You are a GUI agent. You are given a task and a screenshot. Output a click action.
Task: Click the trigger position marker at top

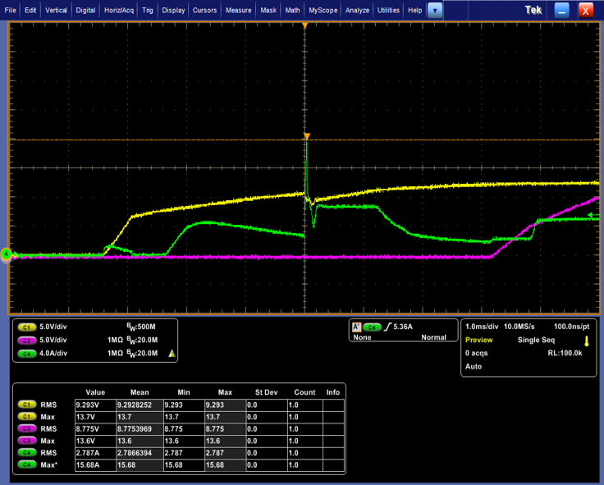pyautogui.click(x=304, y=25)
